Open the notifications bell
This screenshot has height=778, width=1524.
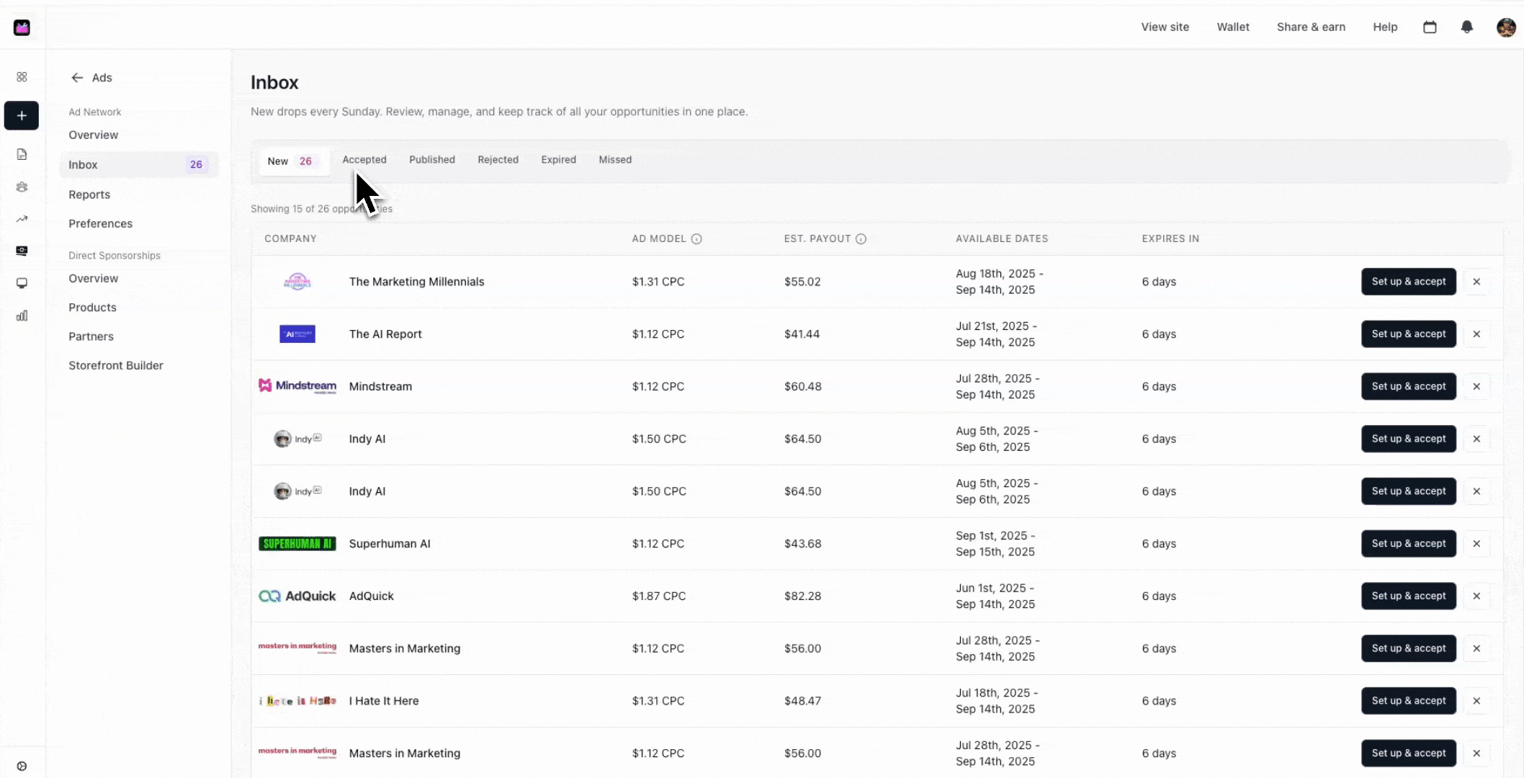[1467, 27]
